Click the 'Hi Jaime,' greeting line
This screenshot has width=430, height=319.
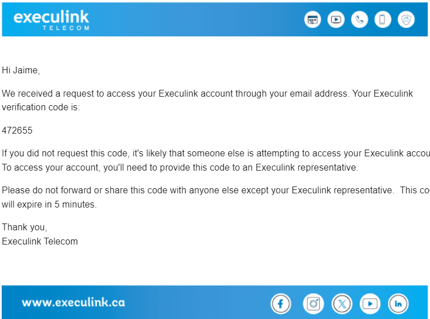click(x=21, y=71)
